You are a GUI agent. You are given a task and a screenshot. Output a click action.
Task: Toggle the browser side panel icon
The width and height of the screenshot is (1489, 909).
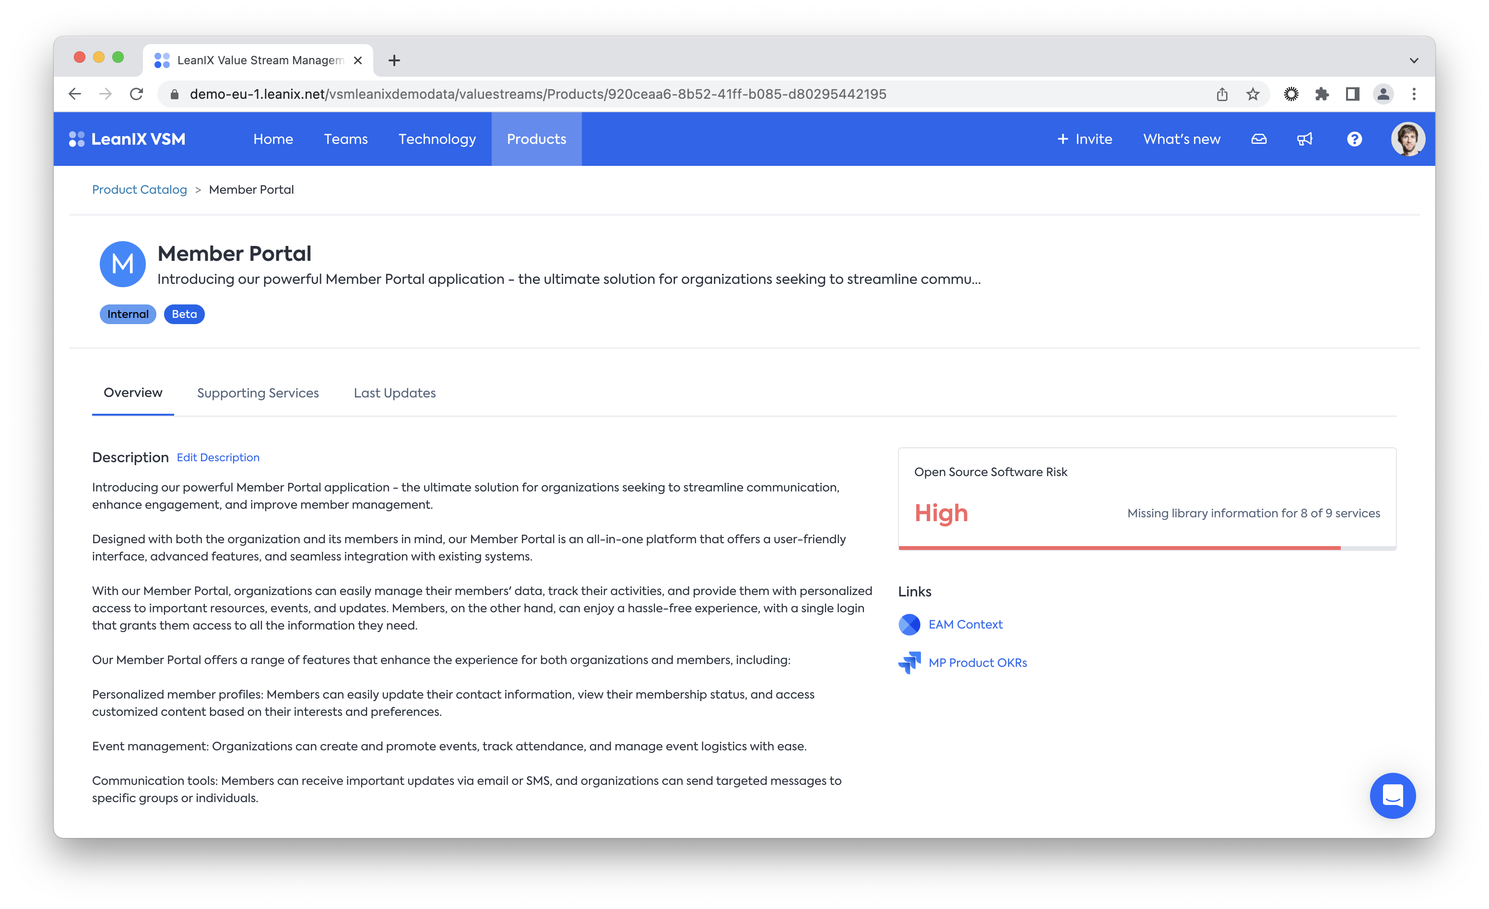click(x=1352, y=94)
